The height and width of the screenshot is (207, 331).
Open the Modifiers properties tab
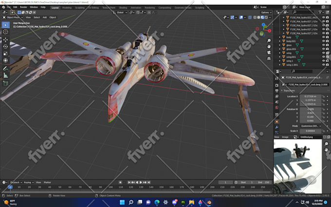(x=277, y=127)
